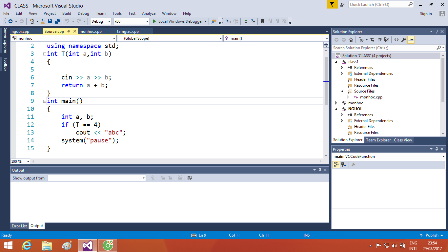Click the Search Solution Explorer field
This screenshot has height=252, width=448.
384,48
